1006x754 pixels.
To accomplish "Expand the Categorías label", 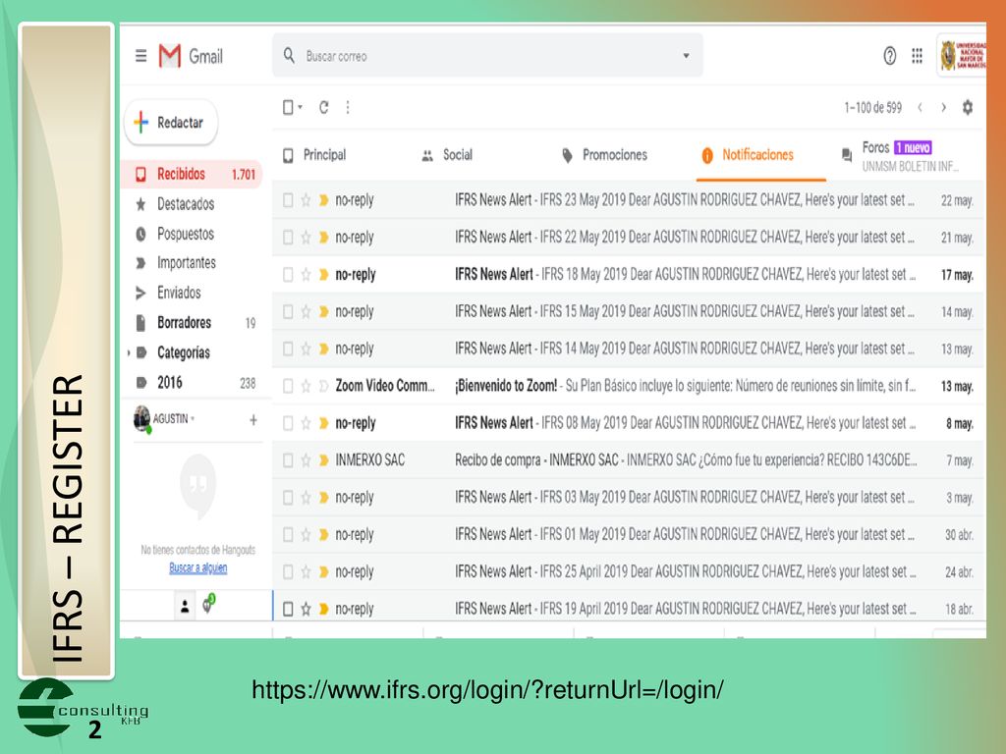I will (129, 352).
